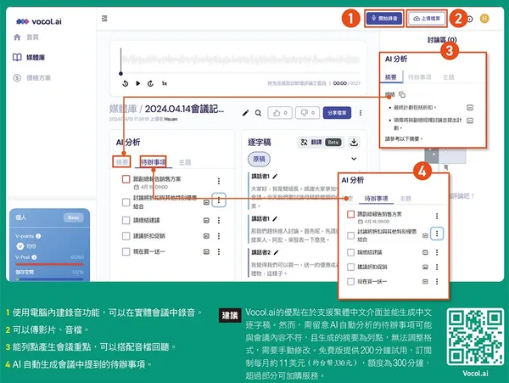Screen dimensions: 509x383
Task: Upload a file with the 上傳檔案 button
Action: 427,19
